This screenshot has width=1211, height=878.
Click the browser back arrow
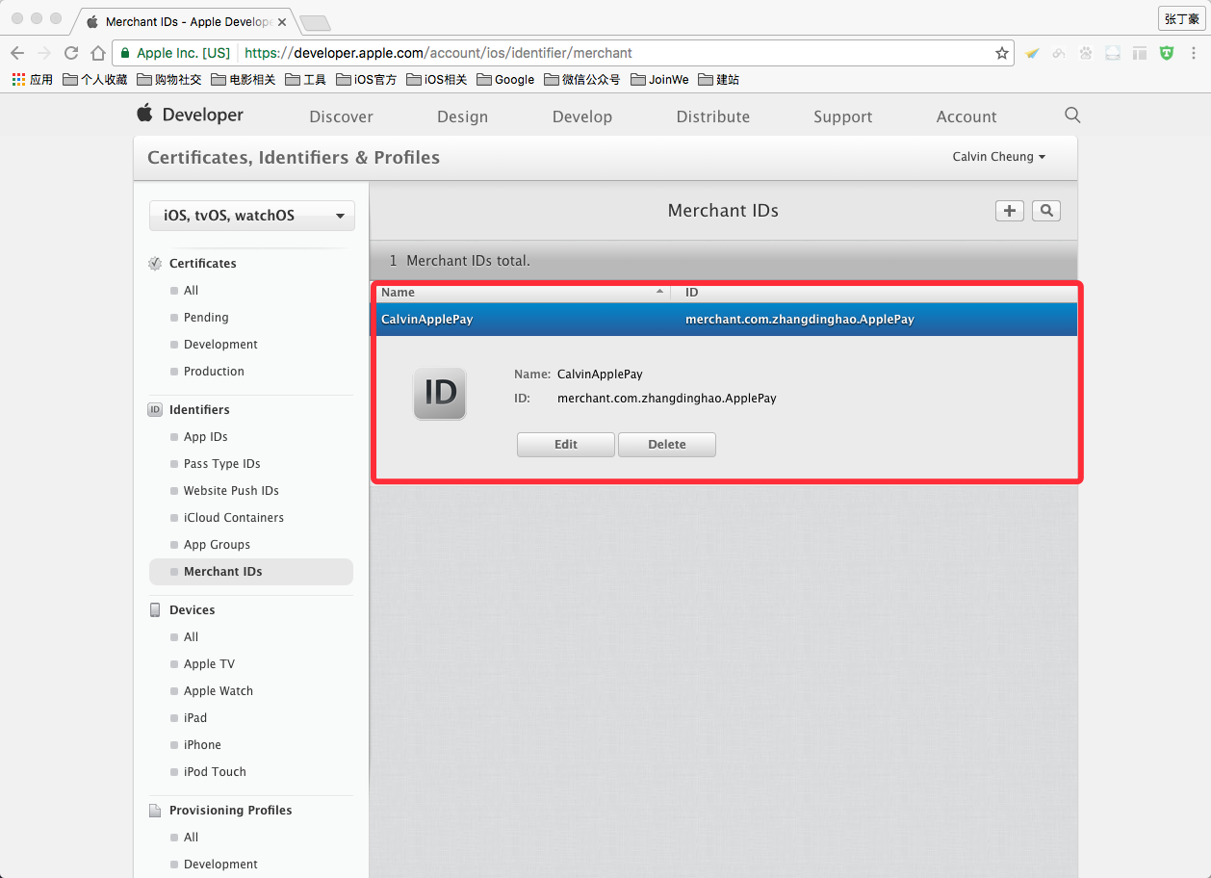coord(17,53)
